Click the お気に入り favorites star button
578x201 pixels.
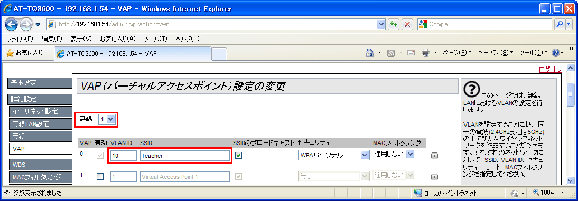click(x=25, y=53)
